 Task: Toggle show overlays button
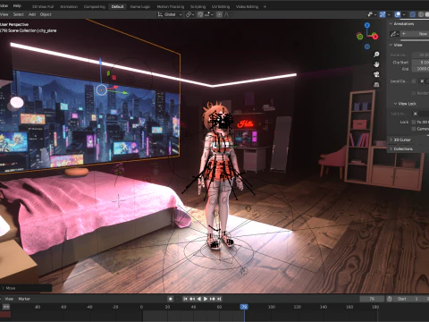(x=398, y=14)
